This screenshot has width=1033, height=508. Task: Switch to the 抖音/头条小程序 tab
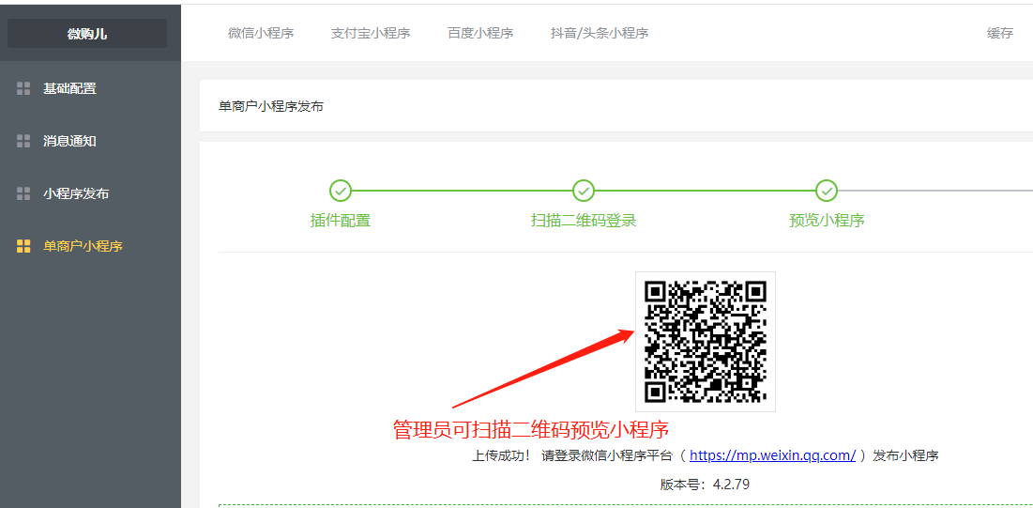(x=600, y=33)
